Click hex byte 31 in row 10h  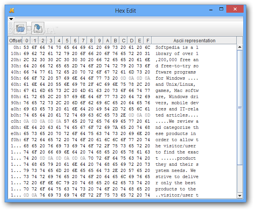coord(147,53)
